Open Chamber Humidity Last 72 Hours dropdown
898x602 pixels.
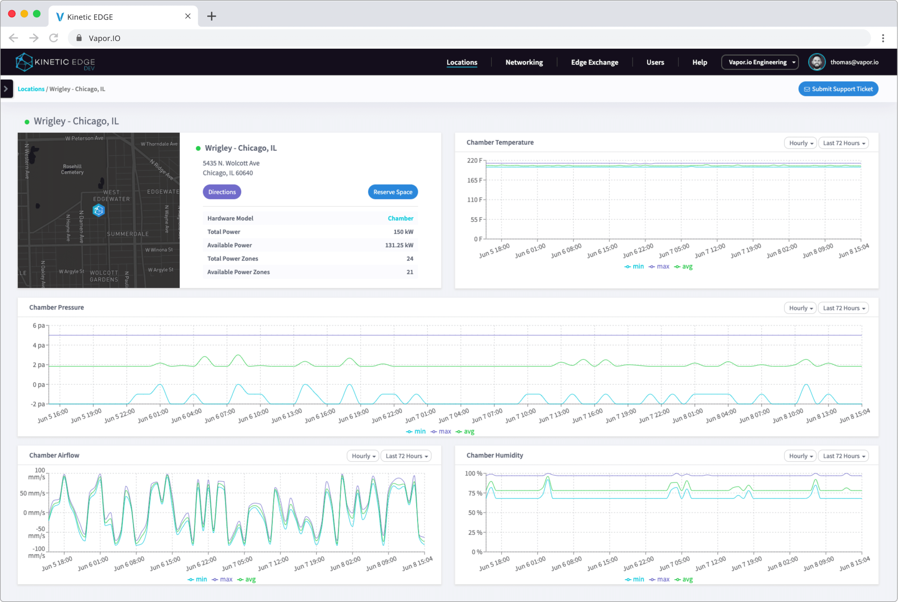(843, 456)
